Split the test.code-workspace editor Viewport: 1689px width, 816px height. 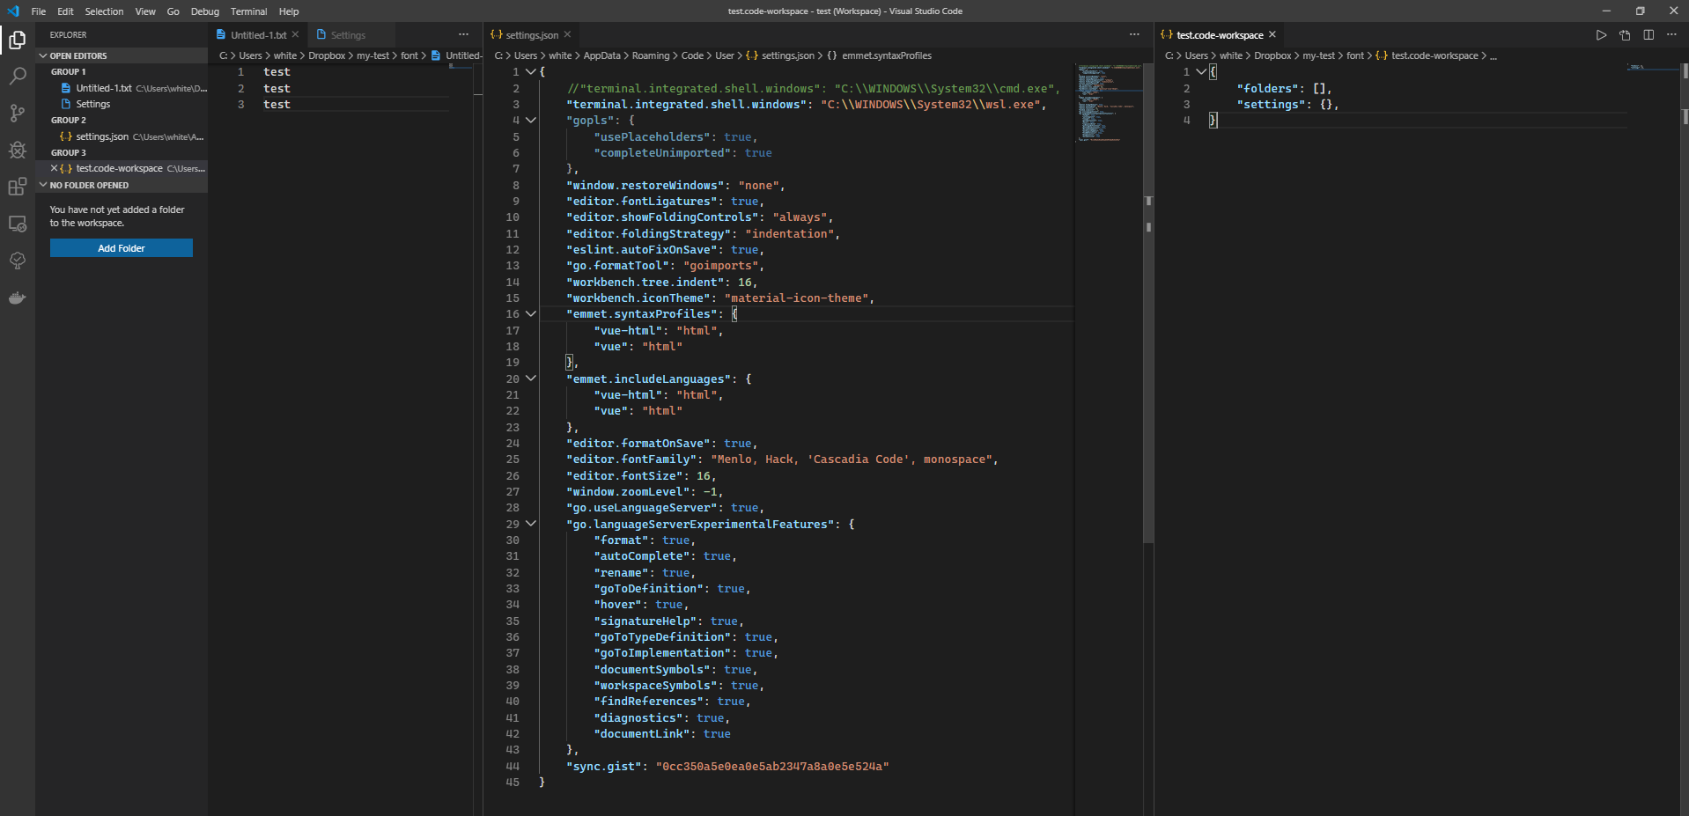(x=1648, y=34)
